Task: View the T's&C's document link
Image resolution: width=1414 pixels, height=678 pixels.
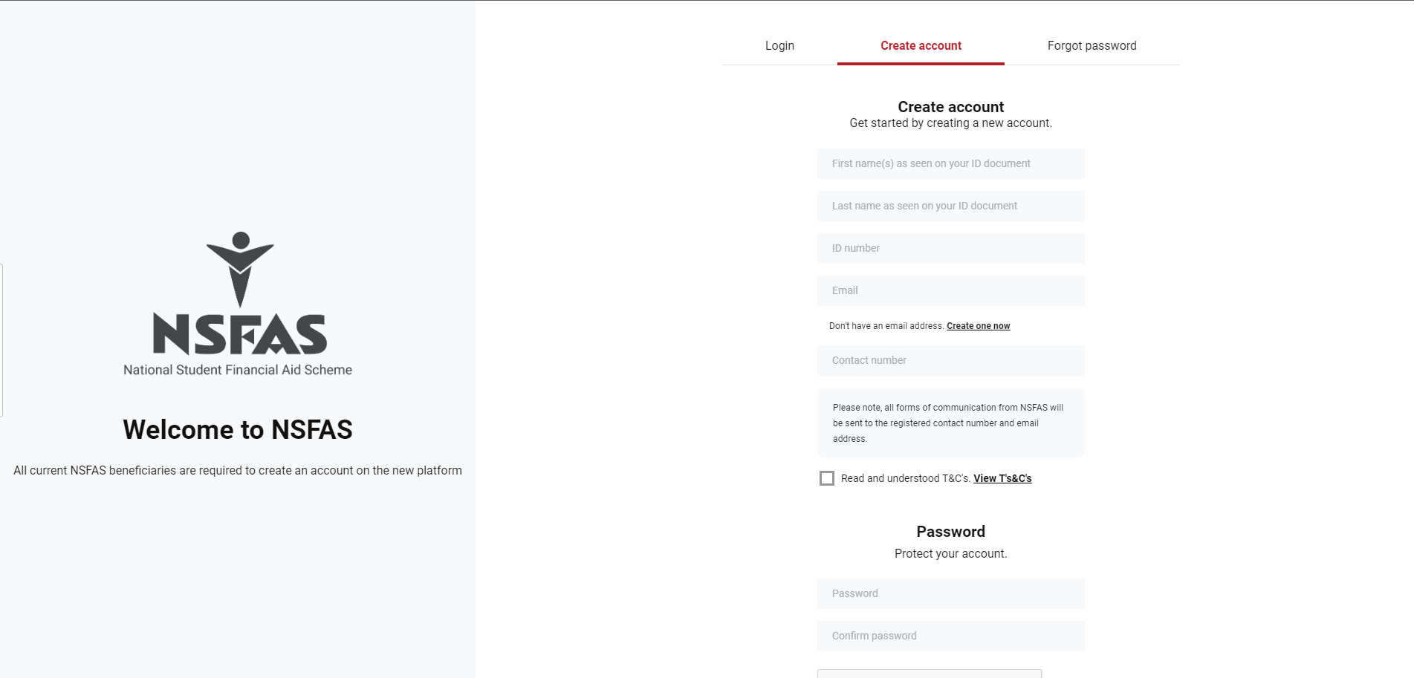Action: [1002, 478]
